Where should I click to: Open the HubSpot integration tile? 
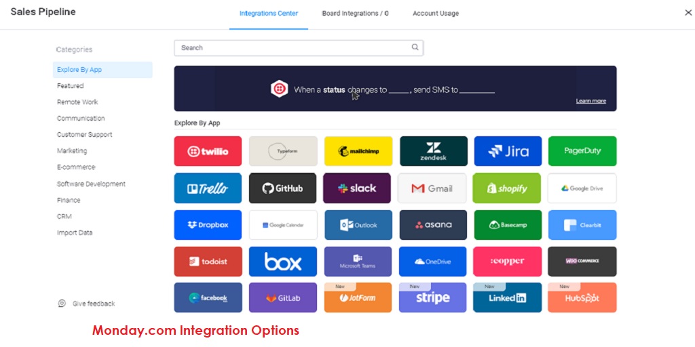click(x=582, y=298)
